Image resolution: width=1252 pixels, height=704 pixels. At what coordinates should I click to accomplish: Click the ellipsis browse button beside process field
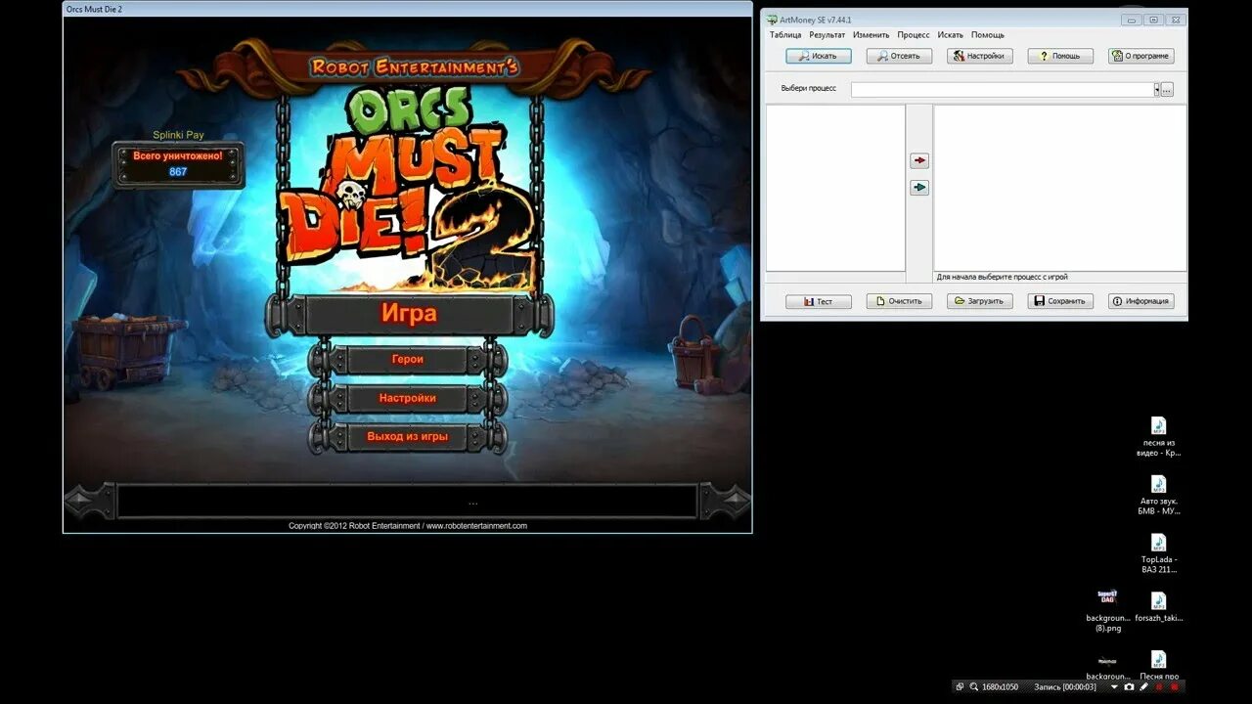coord(1167,89)
